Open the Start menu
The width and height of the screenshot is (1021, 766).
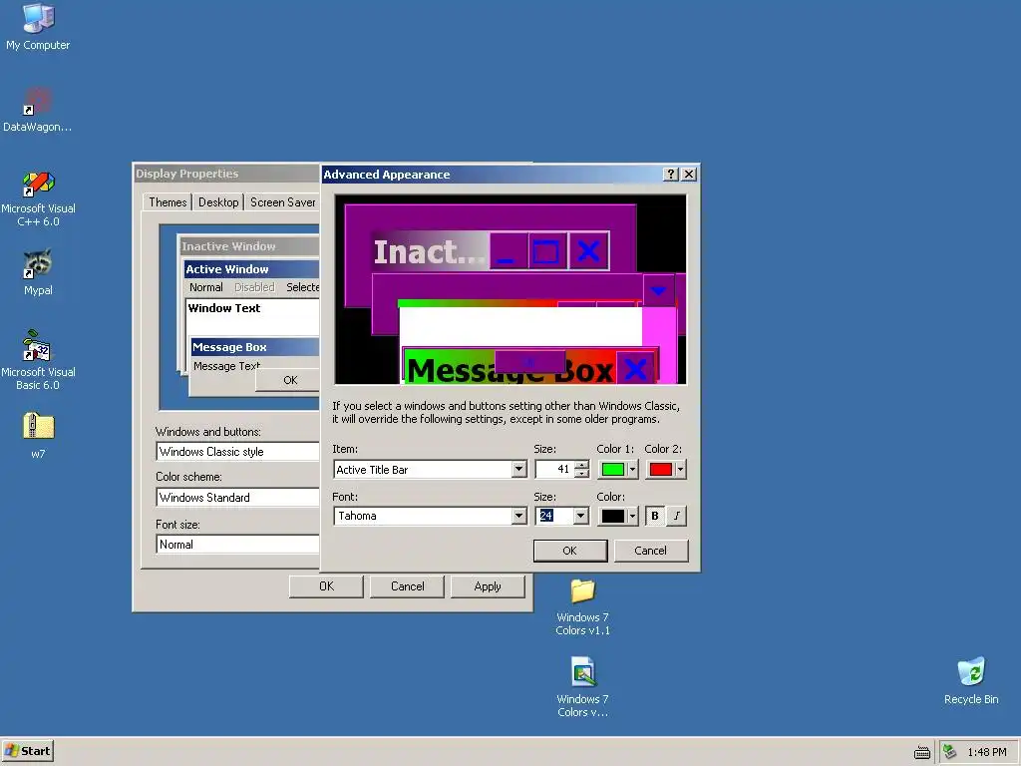(27, 751)
